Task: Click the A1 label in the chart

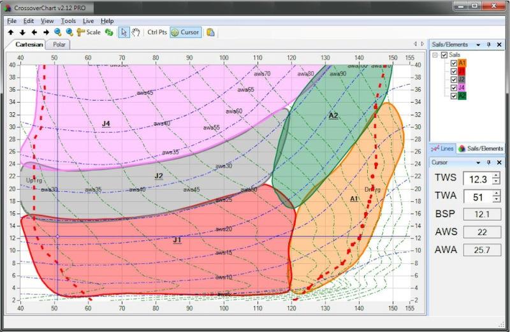Action: 354,199
